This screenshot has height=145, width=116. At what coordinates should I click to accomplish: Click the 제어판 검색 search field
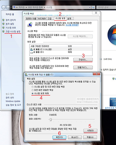tap(106, 7)
